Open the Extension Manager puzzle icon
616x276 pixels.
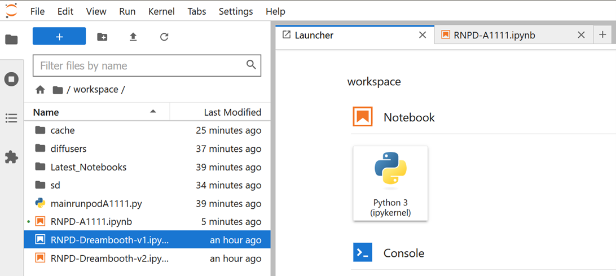[11, 157]
